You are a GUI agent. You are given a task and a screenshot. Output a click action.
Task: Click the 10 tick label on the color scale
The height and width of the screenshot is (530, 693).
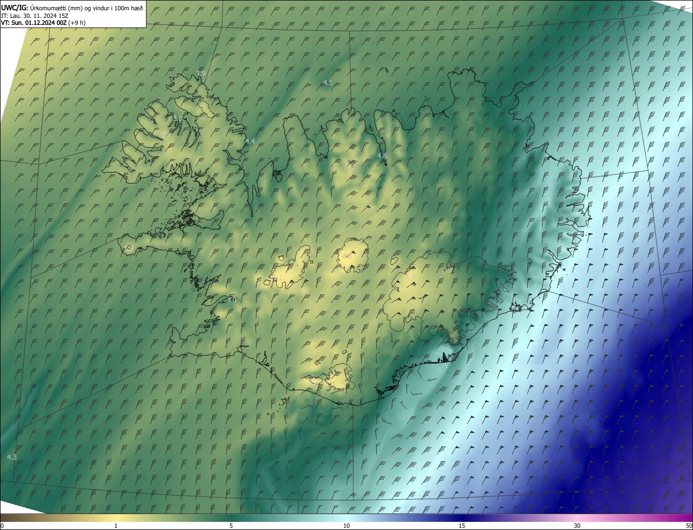(346, 526)
